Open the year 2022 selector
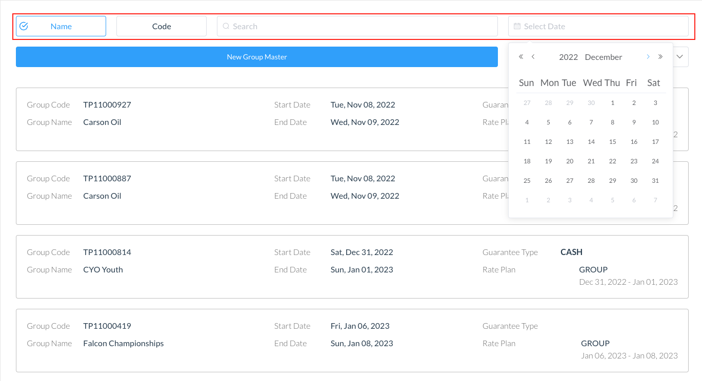 (x=568, y=57)
